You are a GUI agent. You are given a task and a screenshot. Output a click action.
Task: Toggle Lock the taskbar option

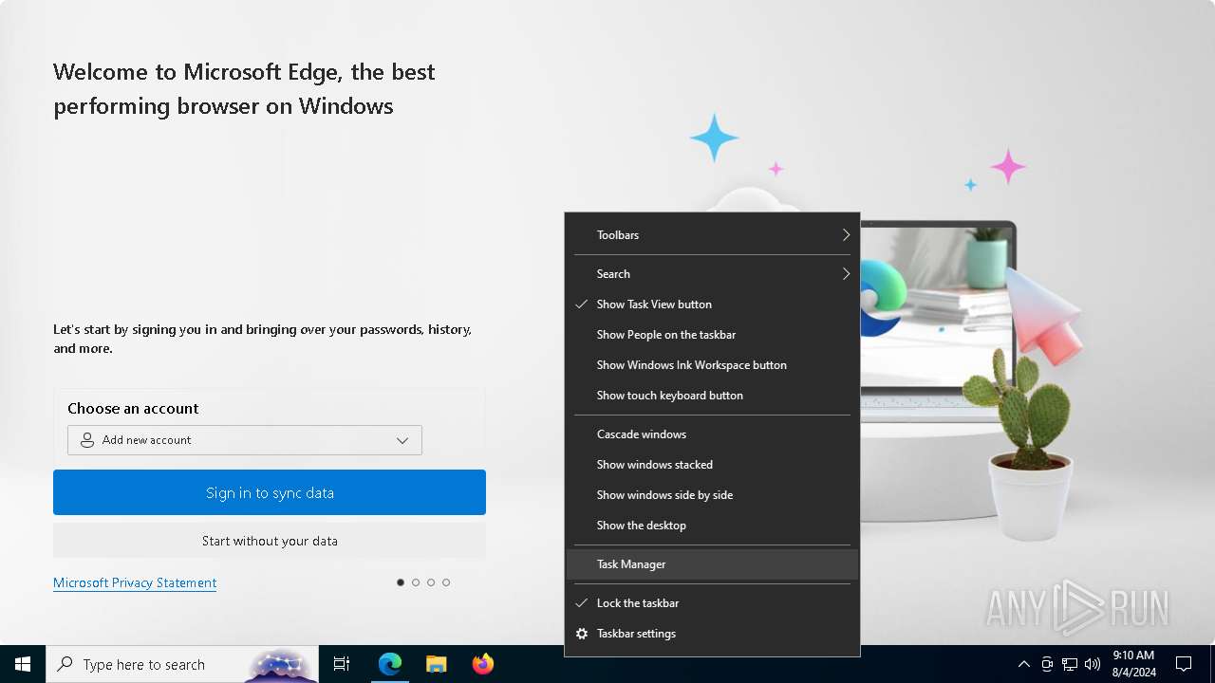pyautogui.click(x=713, y=603)
